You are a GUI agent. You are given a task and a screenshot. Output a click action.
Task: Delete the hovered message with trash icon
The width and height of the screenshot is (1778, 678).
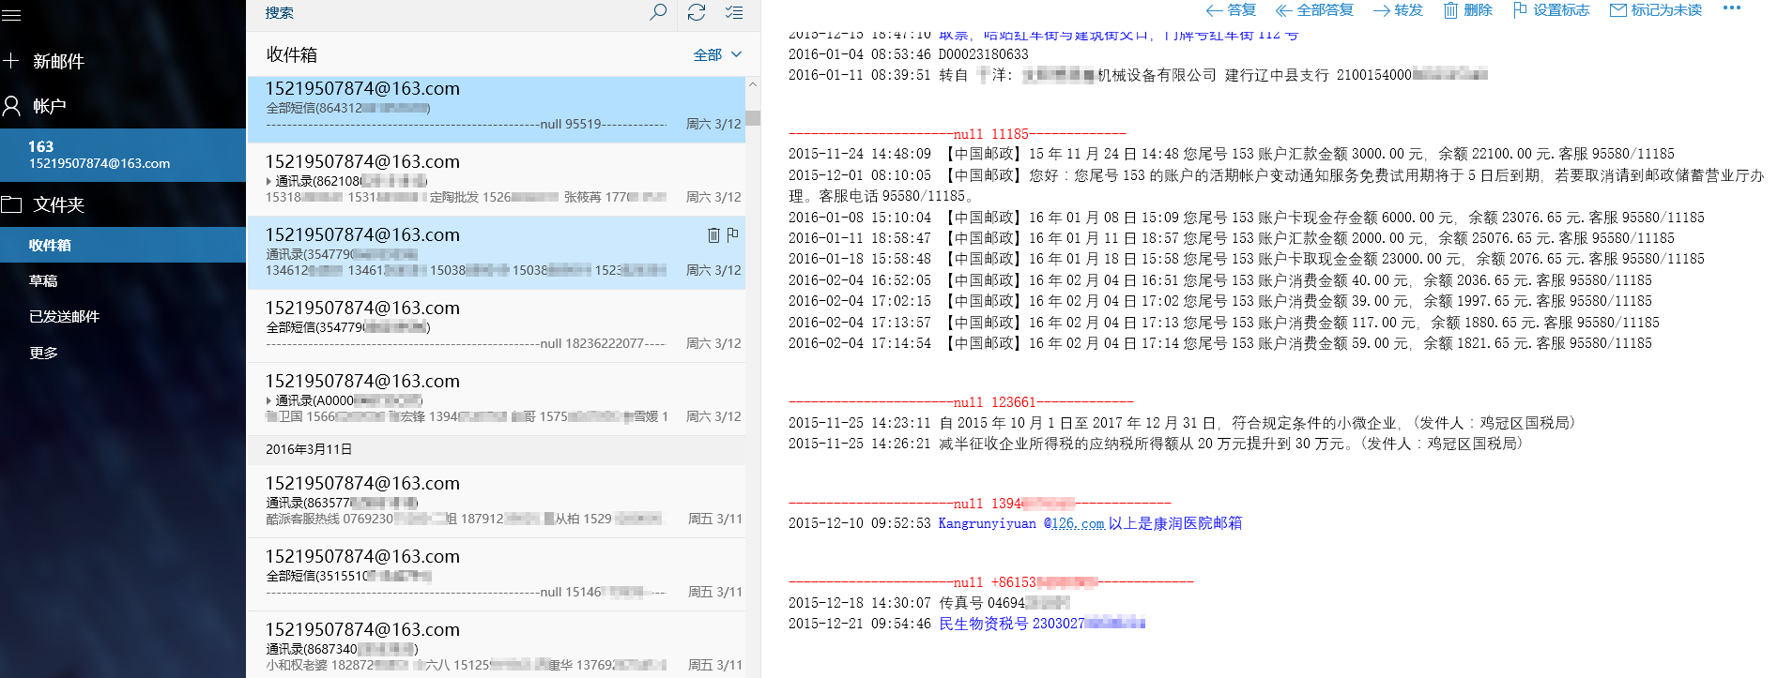pos(713,234)
